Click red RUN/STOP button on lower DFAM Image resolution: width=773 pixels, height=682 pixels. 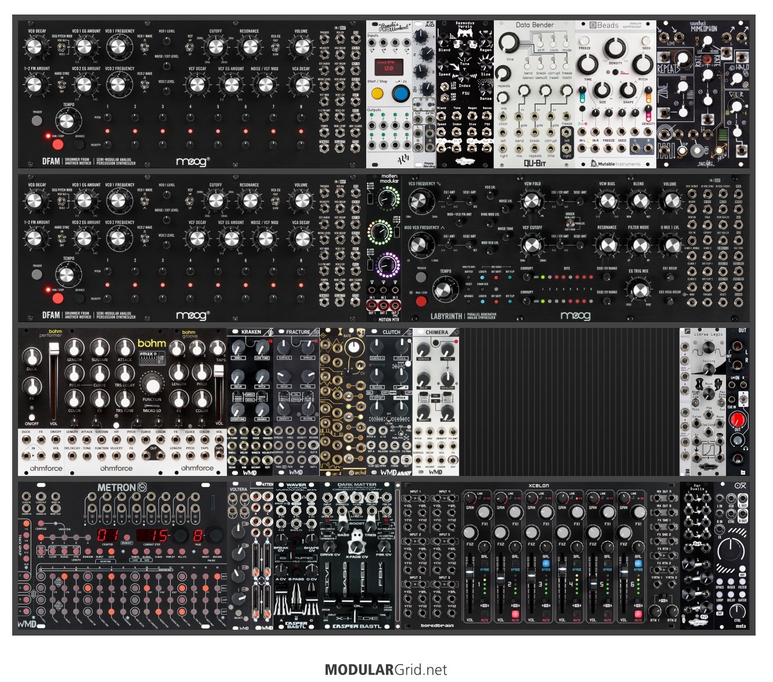[x=57, y=298]
